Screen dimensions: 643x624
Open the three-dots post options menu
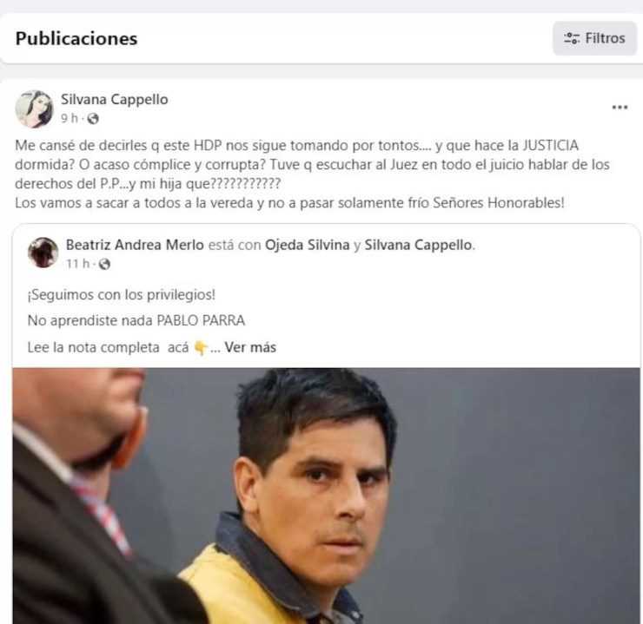[620, 108]
